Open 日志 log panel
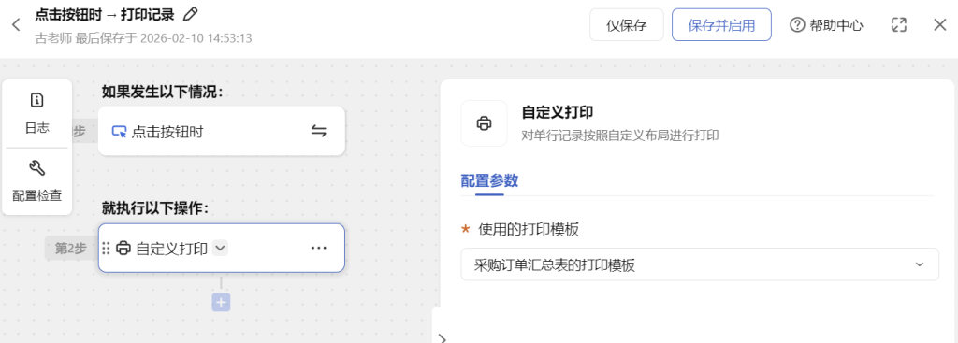Image resolution: width=958 pixels, height=343 pixels. pyautogui.click(x=37, y=113)
